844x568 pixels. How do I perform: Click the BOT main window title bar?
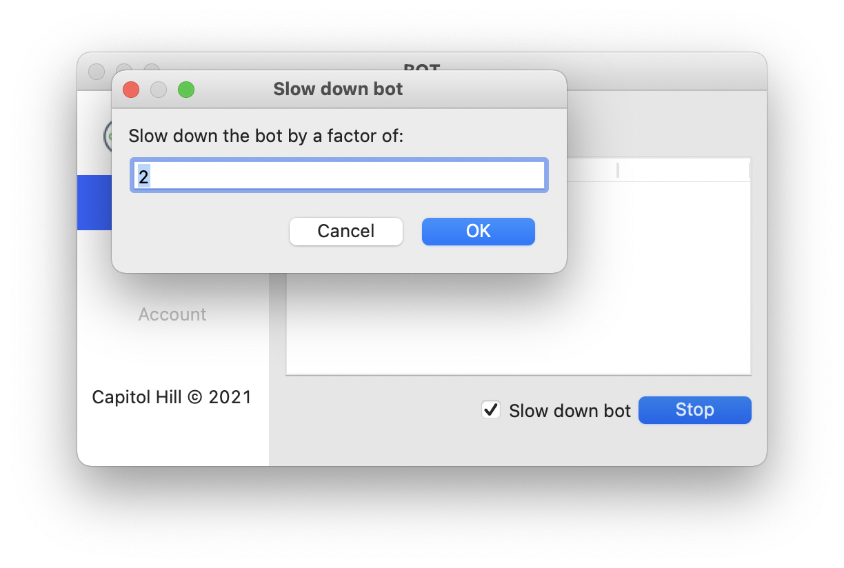pyautogui.click(x=665, y=71)
